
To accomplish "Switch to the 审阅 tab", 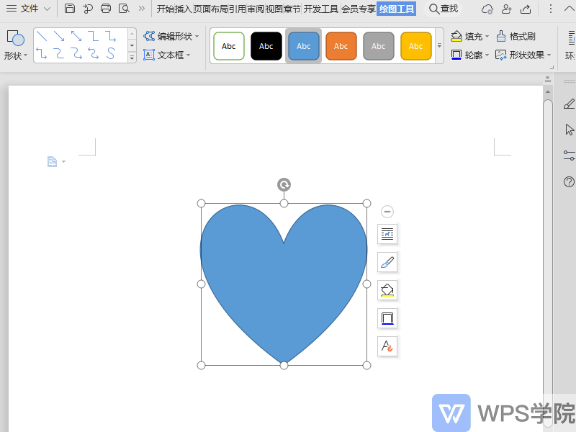I will [x=256, y=9].
